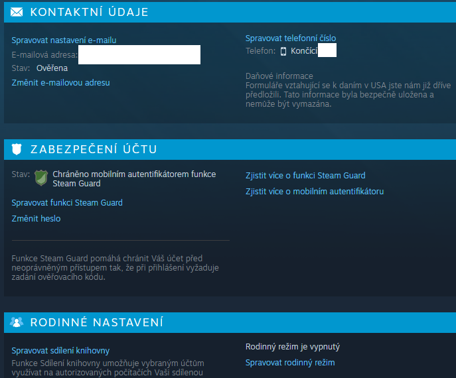456x378 pixels.
Task: Click the Zabezpečení účtu section header
Action: (x=94, y=150)
